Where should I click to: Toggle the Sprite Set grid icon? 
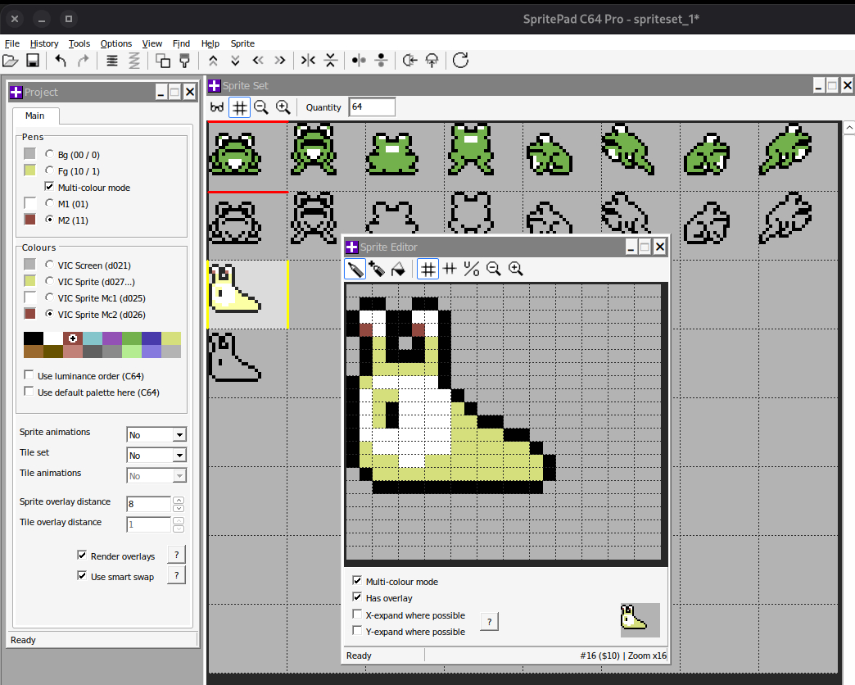pos(239,107)
